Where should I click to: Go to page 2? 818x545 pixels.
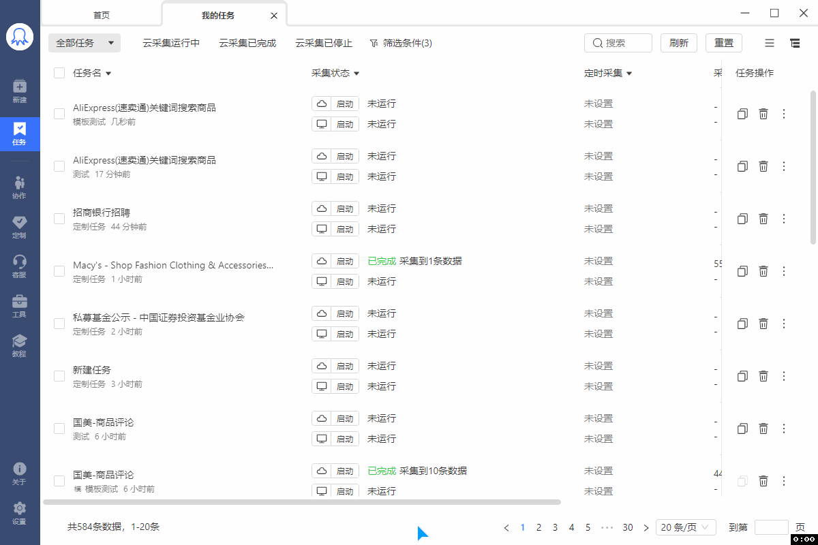[539, 527]
